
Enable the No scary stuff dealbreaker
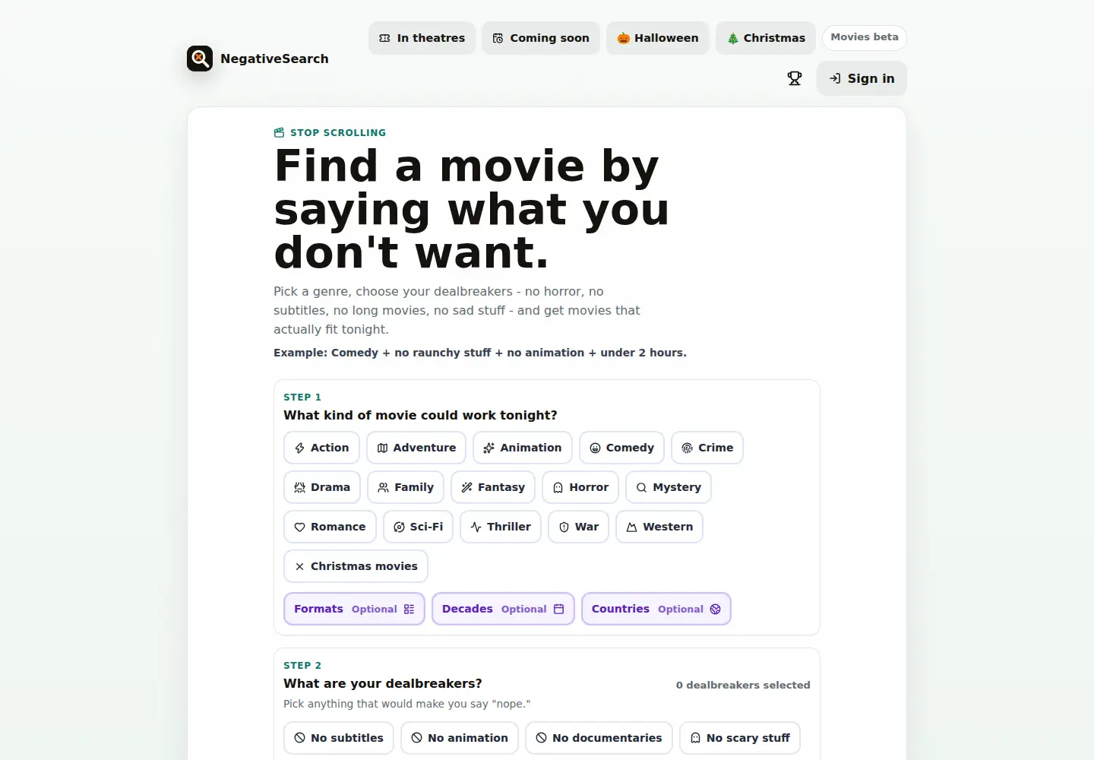click(740, 738)
